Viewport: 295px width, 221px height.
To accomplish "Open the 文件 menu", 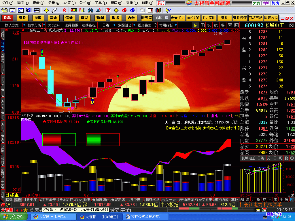I will pyautogui.click(x=7, y=3).
